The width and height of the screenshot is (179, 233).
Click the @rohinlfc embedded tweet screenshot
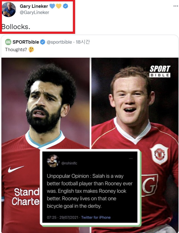[x=90, y=187]
